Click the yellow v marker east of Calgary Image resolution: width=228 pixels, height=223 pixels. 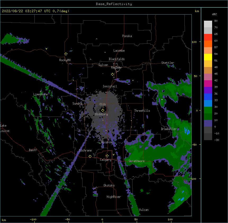pos(113,155)
